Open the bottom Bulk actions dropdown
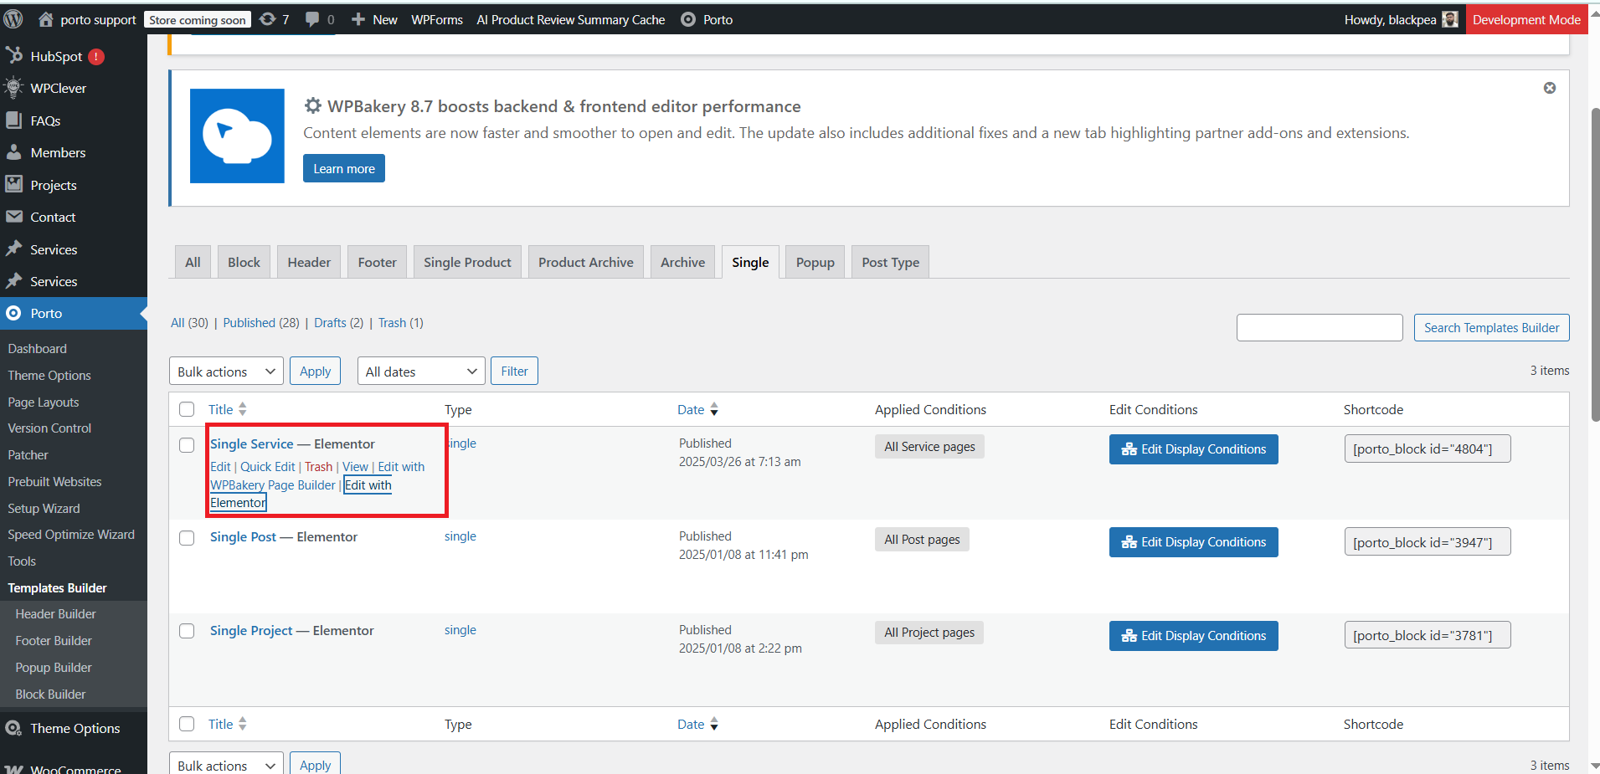This screenshot has width=1600, height=774. [226, 764]
